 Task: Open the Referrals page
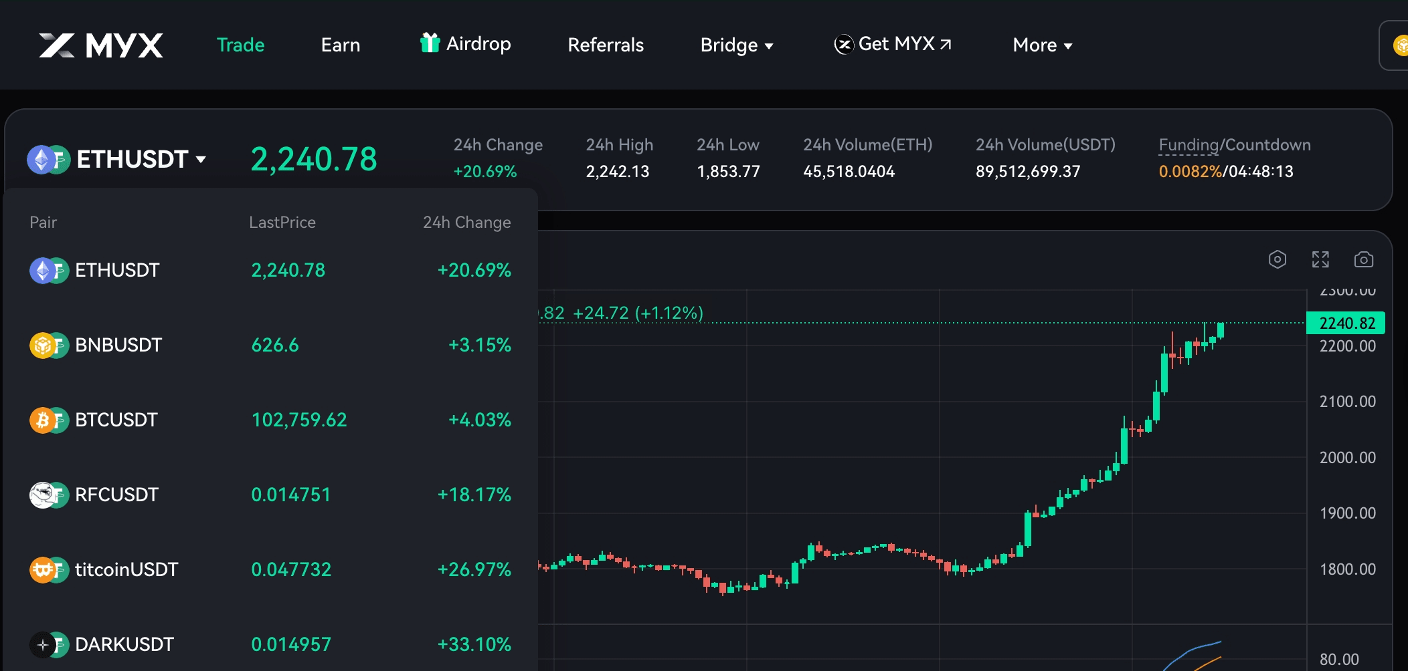click(606, 45)
